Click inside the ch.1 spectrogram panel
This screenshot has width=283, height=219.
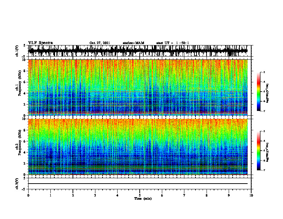click(138, 87)
